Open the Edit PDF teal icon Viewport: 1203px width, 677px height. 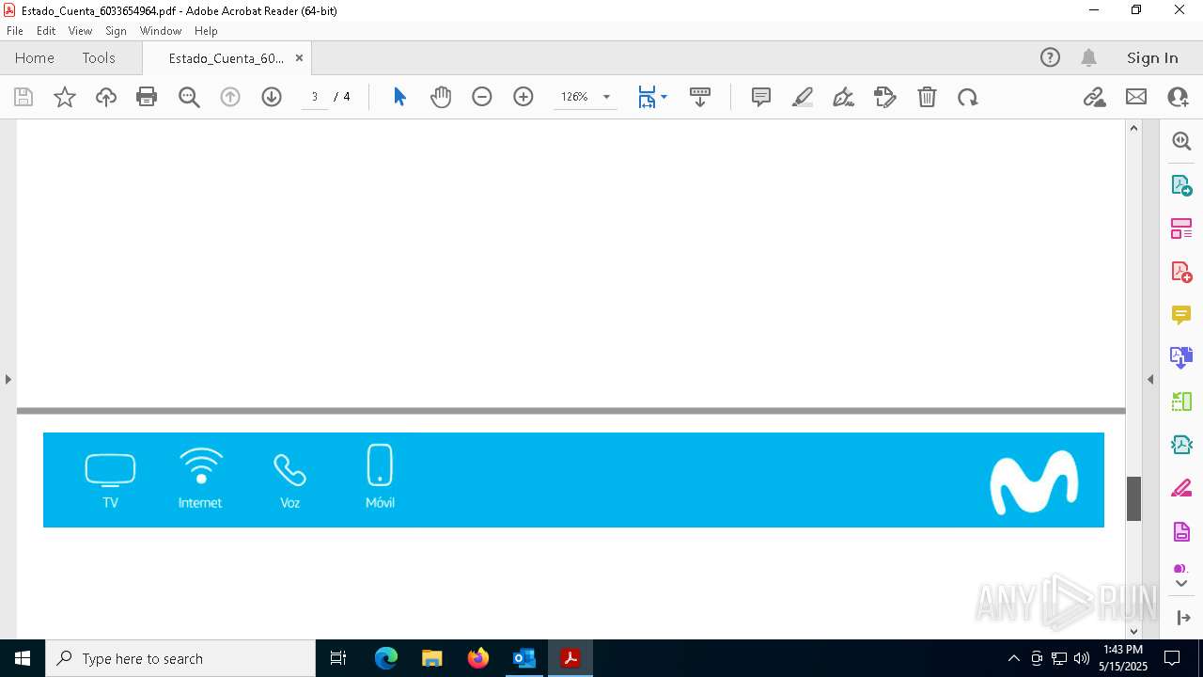[x=1181, y=445]
